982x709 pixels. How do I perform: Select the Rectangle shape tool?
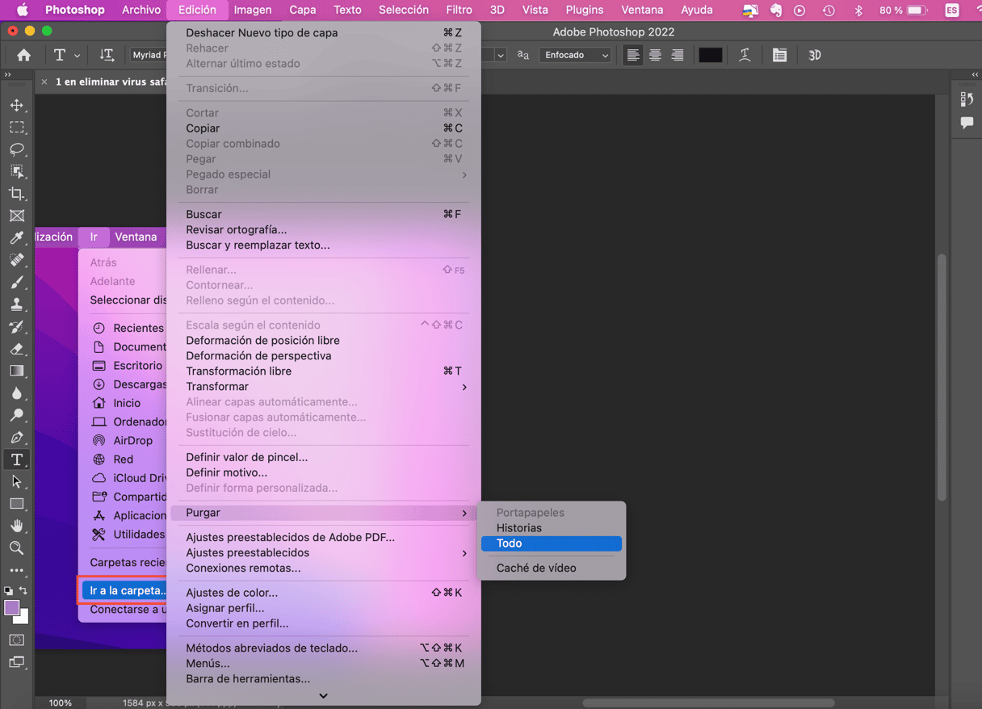click(16, 504)
